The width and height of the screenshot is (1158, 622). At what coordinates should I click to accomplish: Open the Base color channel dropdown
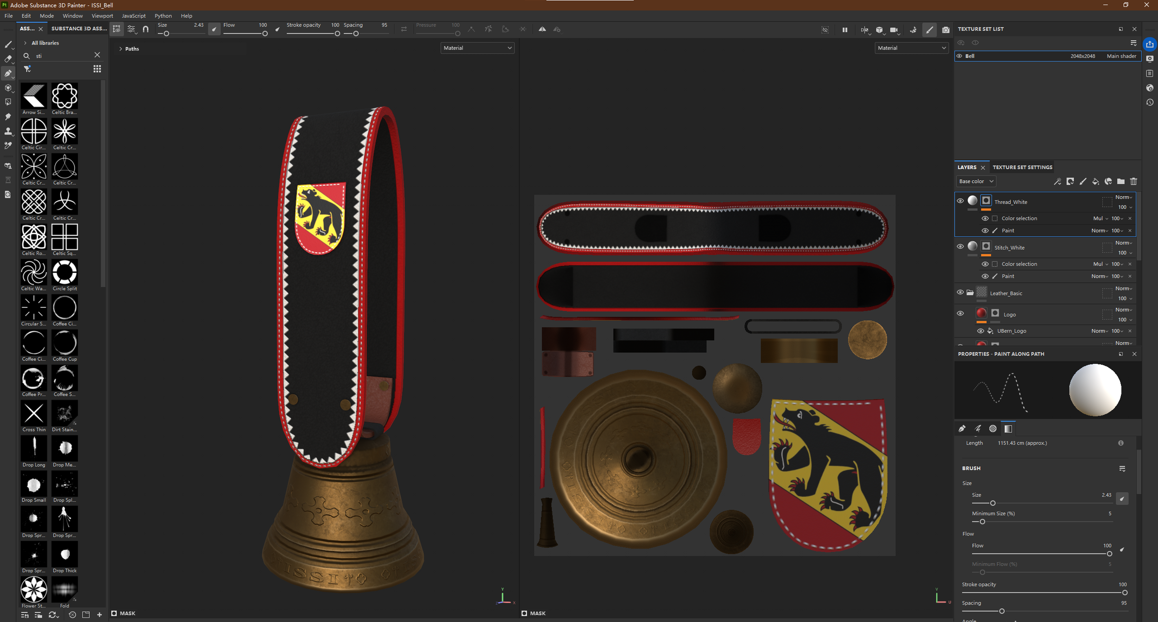point(976,181)
